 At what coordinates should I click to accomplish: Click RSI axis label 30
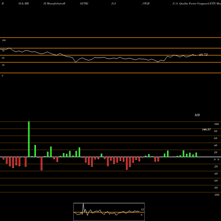[3, 65]
